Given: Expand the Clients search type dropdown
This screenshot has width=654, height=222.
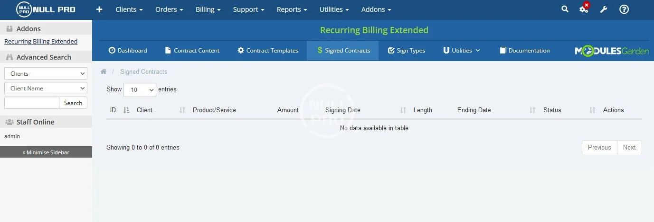Looking at the screenshot, I should [x=46, y=74].
